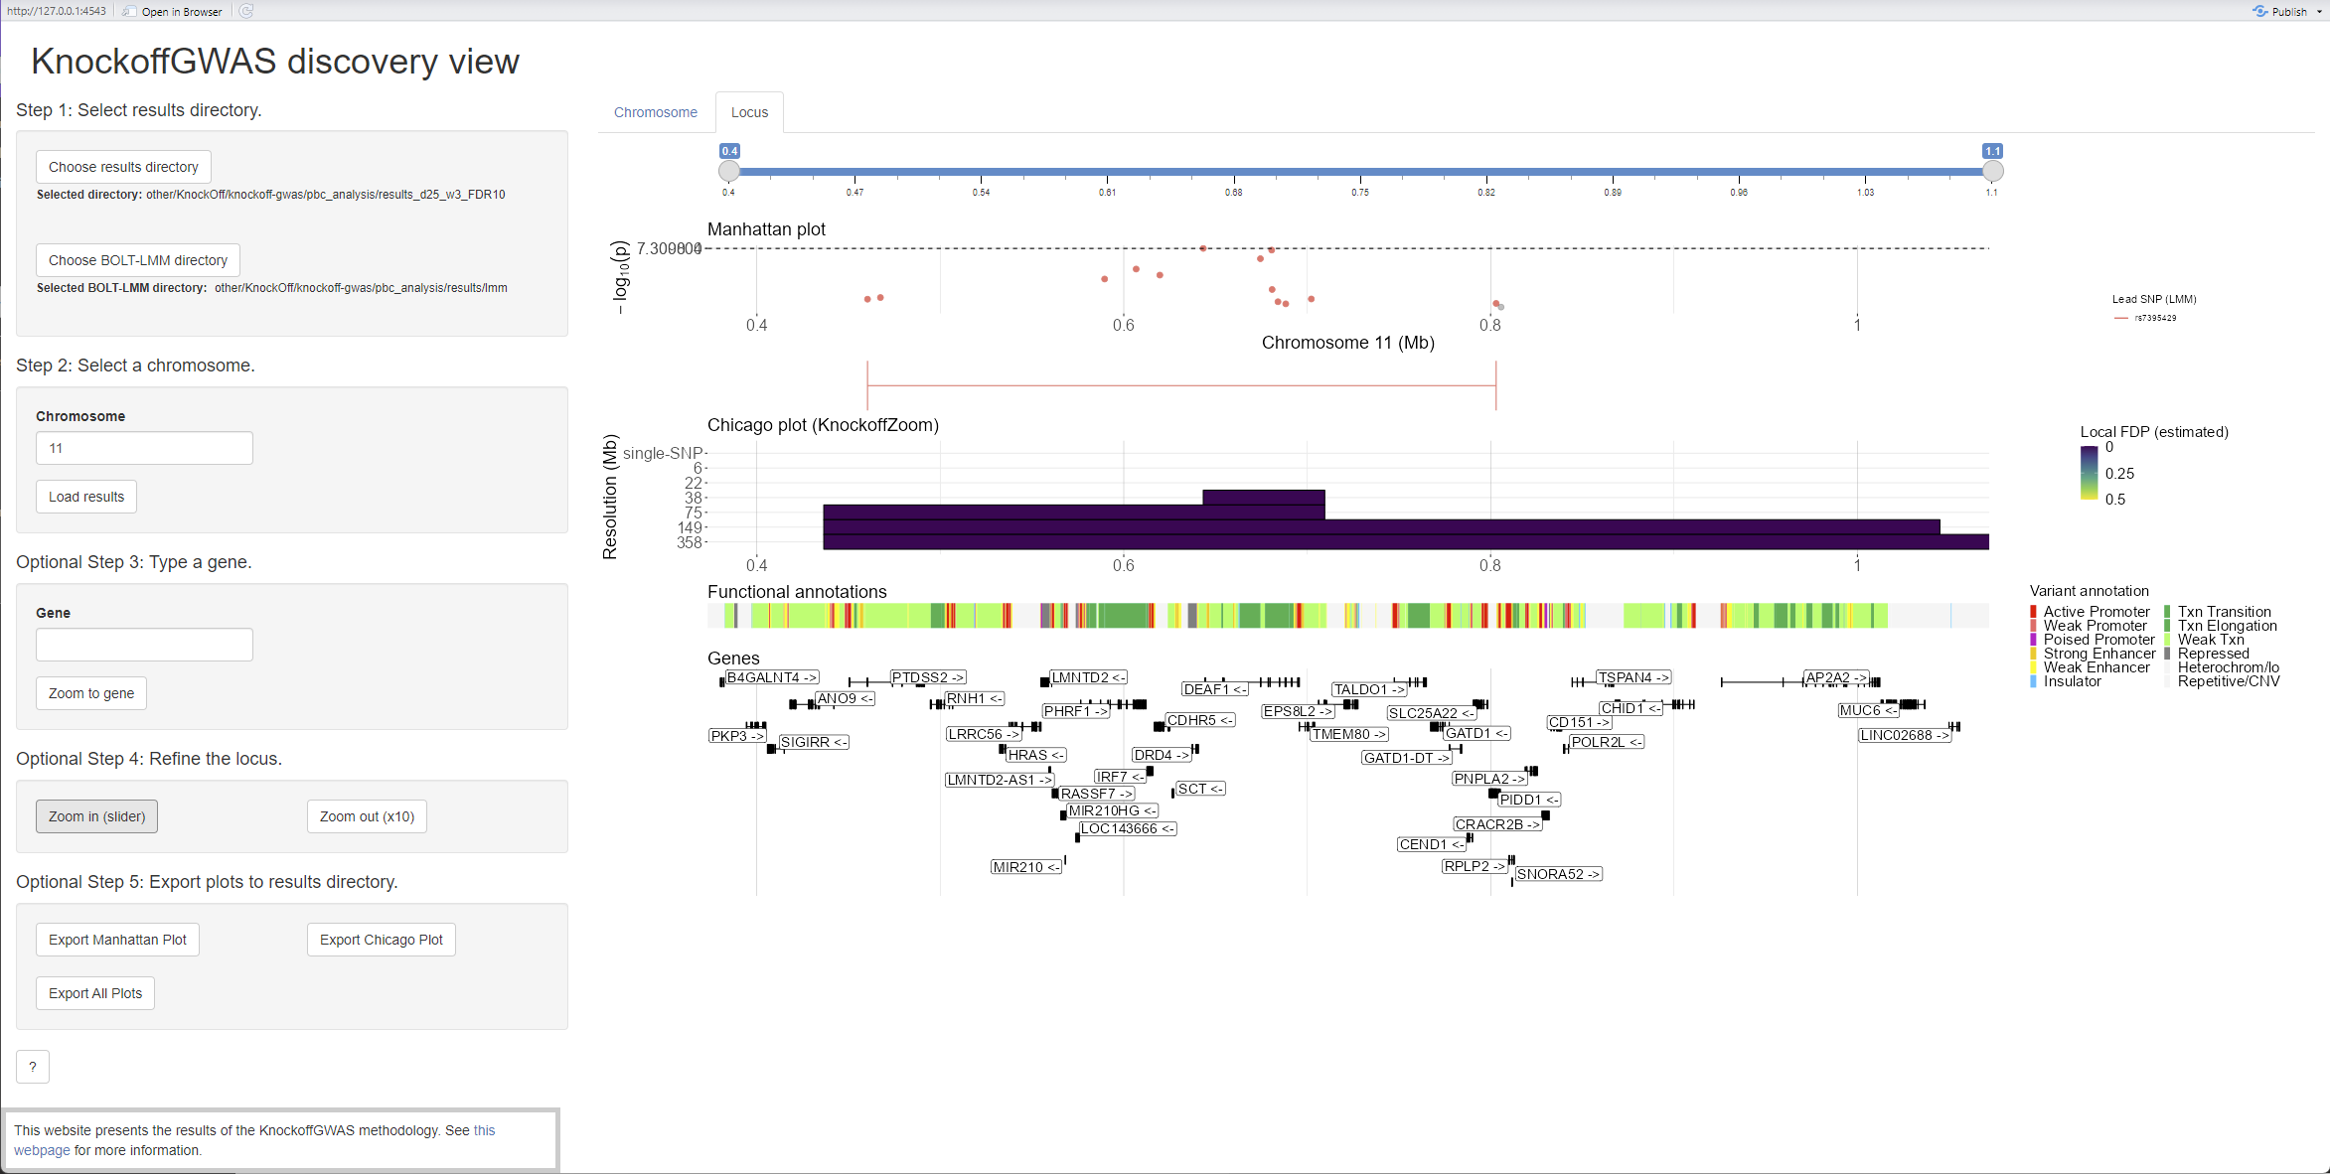The height and width of the screenshot is (1174, 2330).
Task: Select the Locus tab
Action: [749, 112]
